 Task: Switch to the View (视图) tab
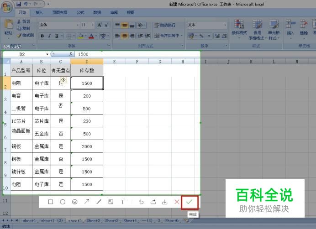tap(131, 12)
